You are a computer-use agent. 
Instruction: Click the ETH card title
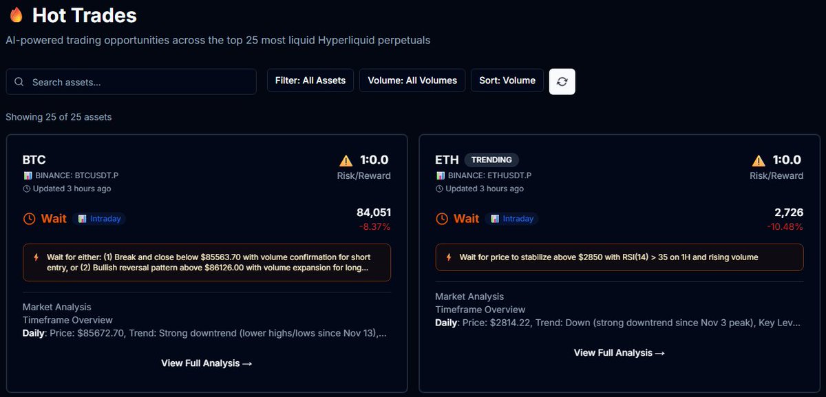point(447,160)
